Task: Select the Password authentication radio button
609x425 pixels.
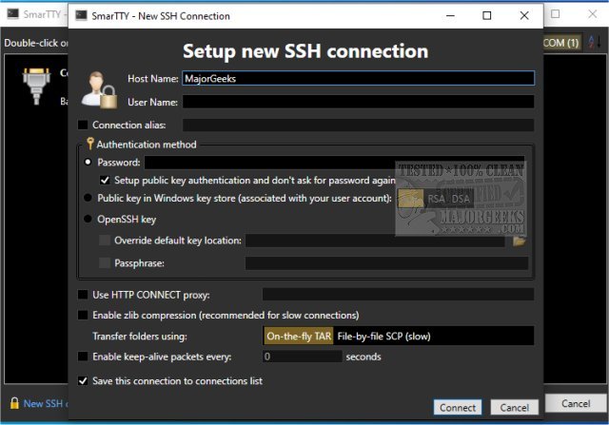Action: [88, 163]
